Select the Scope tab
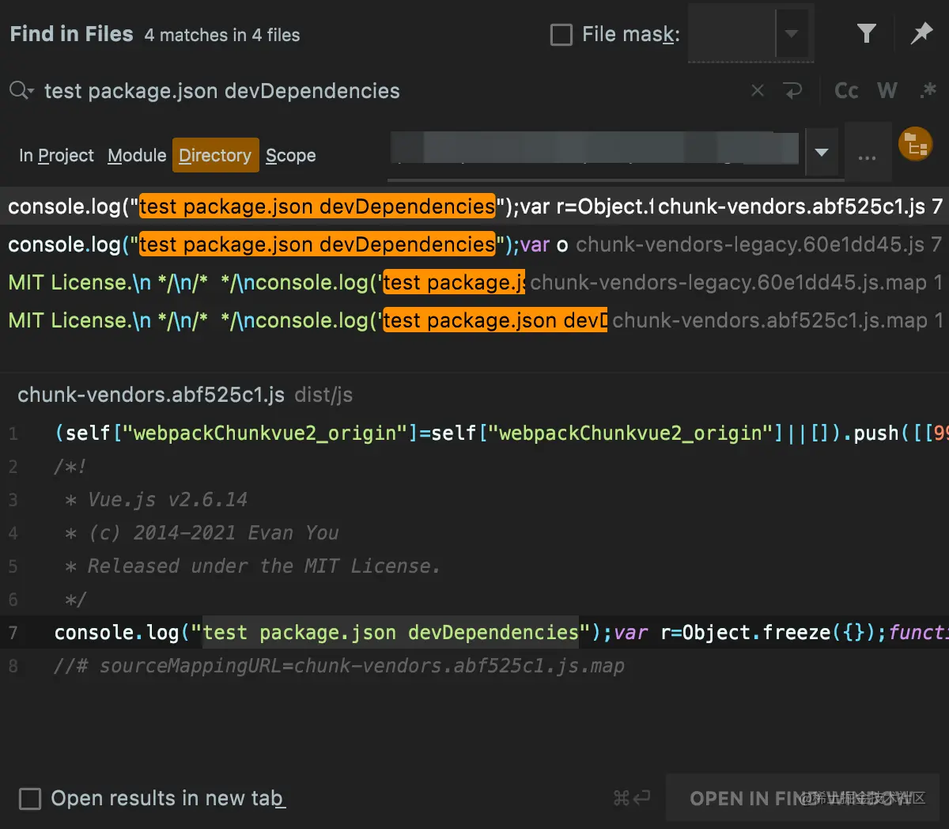The image size is (949, 829). coord(290,156)
